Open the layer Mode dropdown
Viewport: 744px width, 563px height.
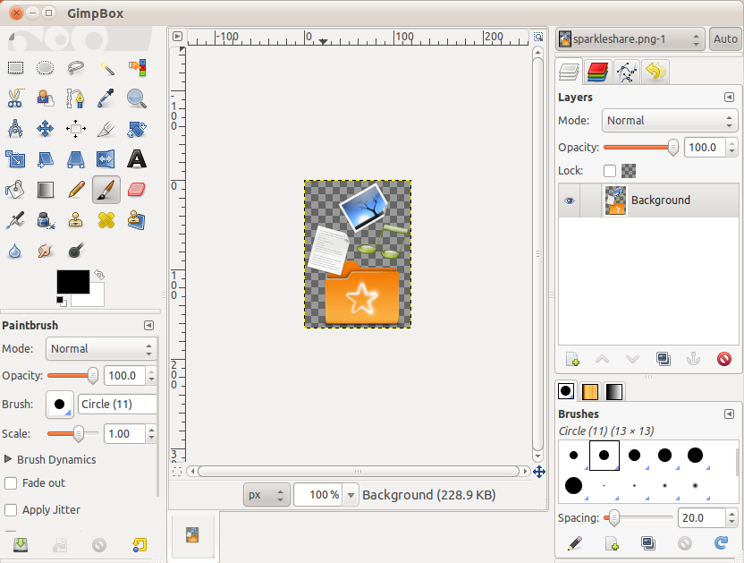pyautogui.click(x=669, y=120)
